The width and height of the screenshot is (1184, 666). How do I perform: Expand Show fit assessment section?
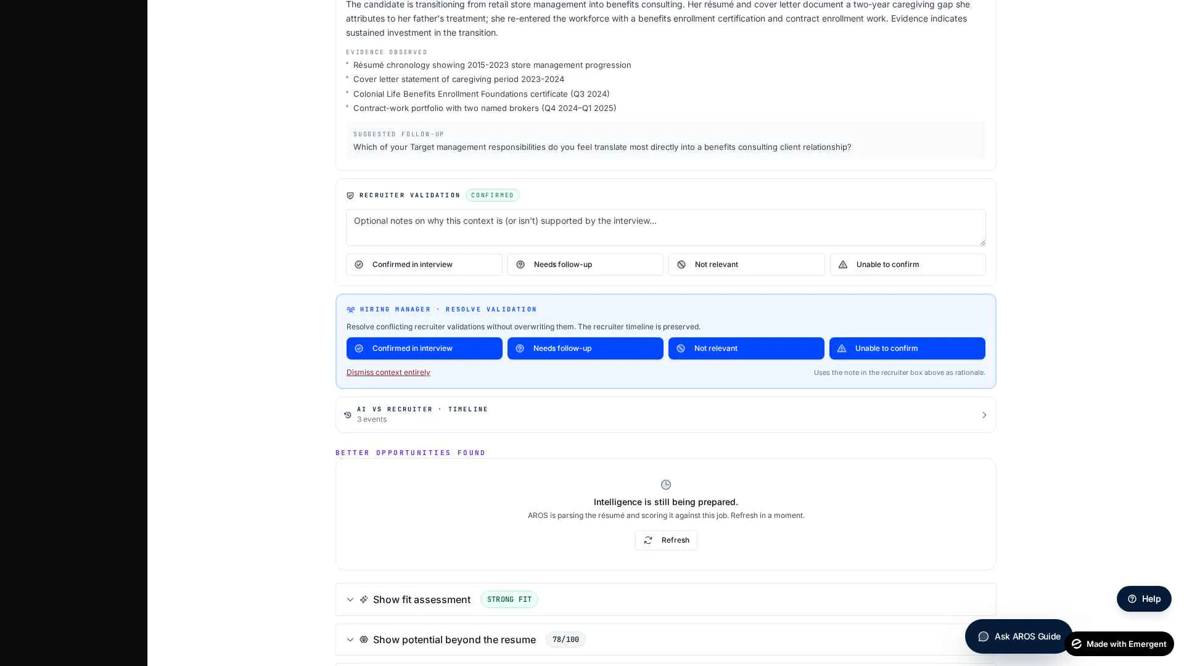666,599
